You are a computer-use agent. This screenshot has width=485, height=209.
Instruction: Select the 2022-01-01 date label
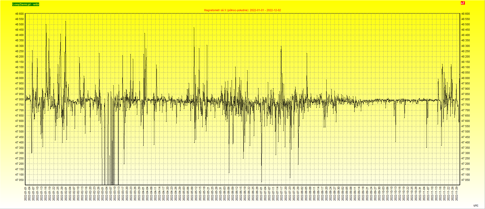[26, 194]
